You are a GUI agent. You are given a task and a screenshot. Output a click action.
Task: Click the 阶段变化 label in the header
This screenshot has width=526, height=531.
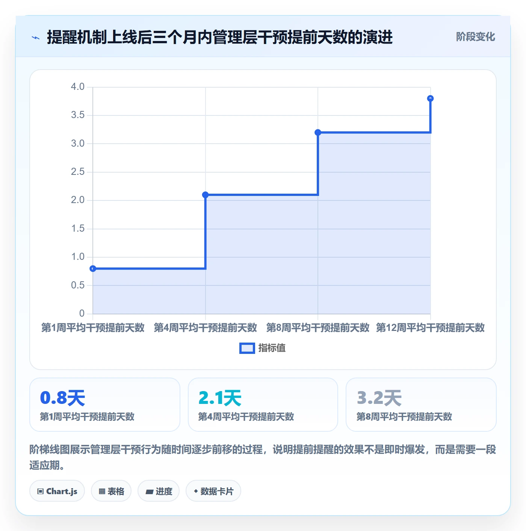click(x=475, y=37)
